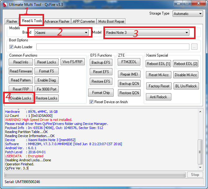The height and width of the screenshot is (189, 208).
Task: Select the Moto Boot Repair tab
Action: coord(111,21)
